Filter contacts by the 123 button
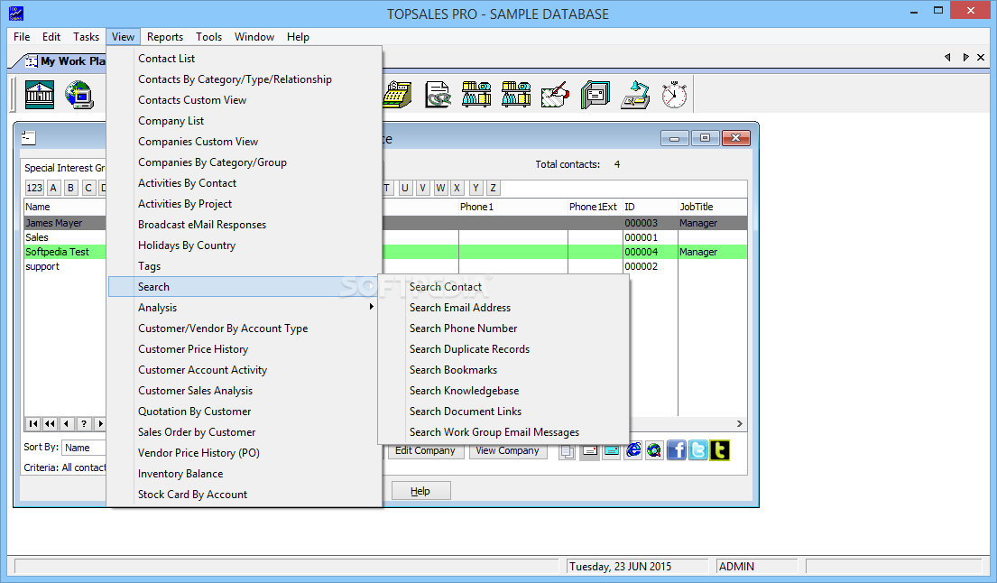This screenshot has height=583, width=997. click(34, 188)
